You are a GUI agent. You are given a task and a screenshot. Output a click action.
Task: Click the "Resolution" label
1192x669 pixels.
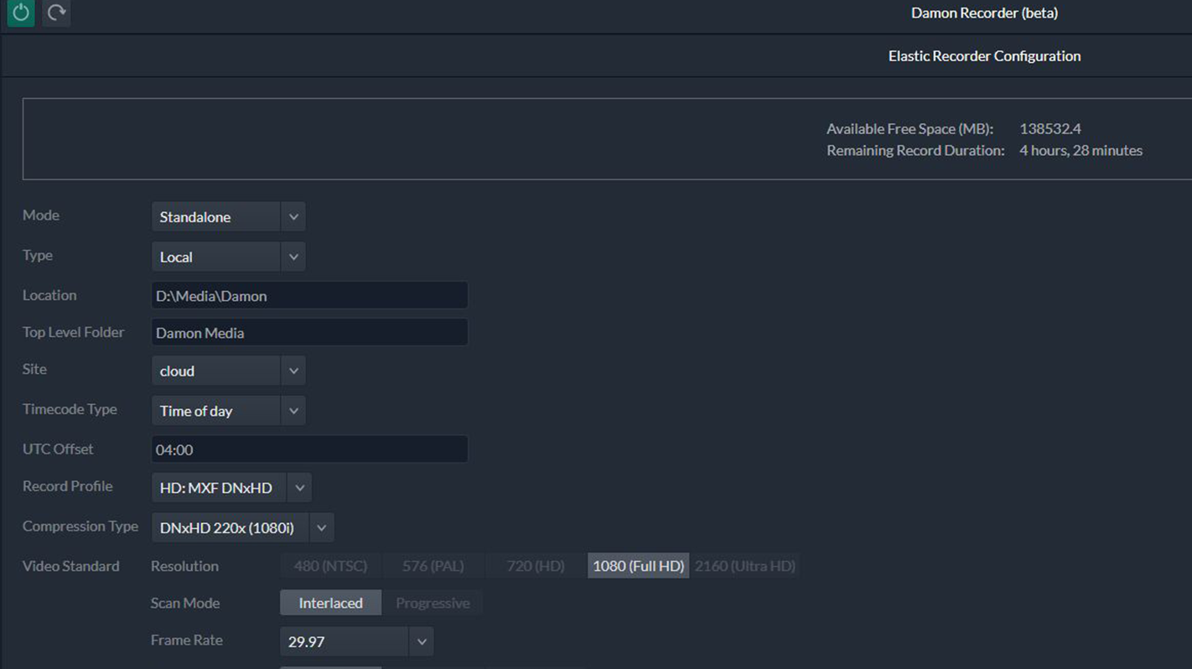click(184, 566)
